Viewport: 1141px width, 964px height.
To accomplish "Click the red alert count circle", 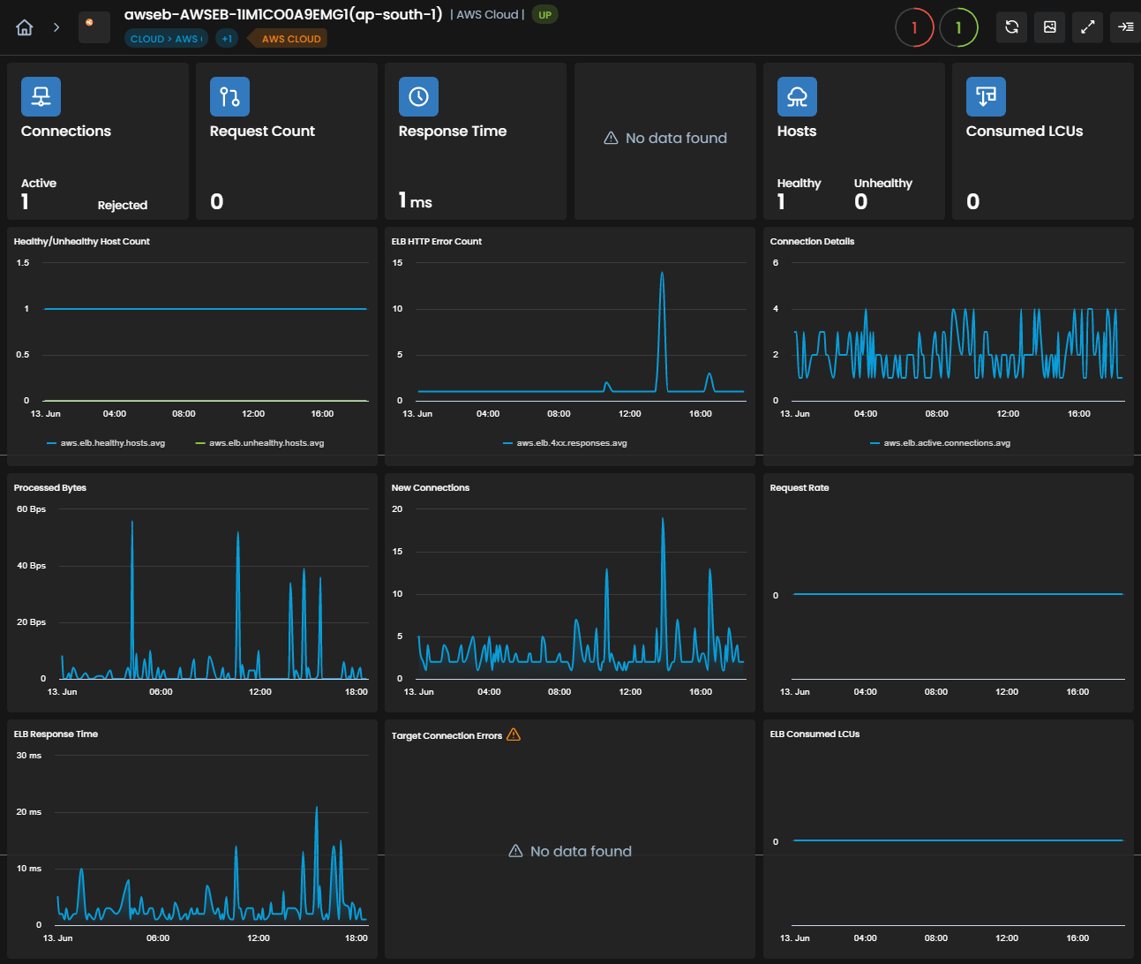I will click(x=914, y=27).
